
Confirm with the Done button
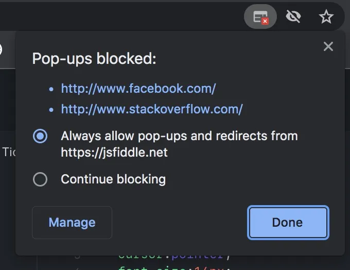(288, 223)
